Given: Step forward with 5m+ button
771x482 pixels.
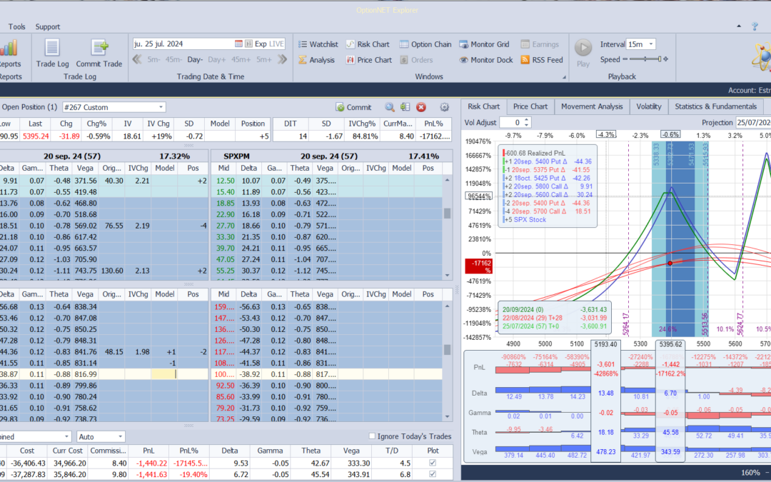Looking at the screenshot, I should coord(263,59).
